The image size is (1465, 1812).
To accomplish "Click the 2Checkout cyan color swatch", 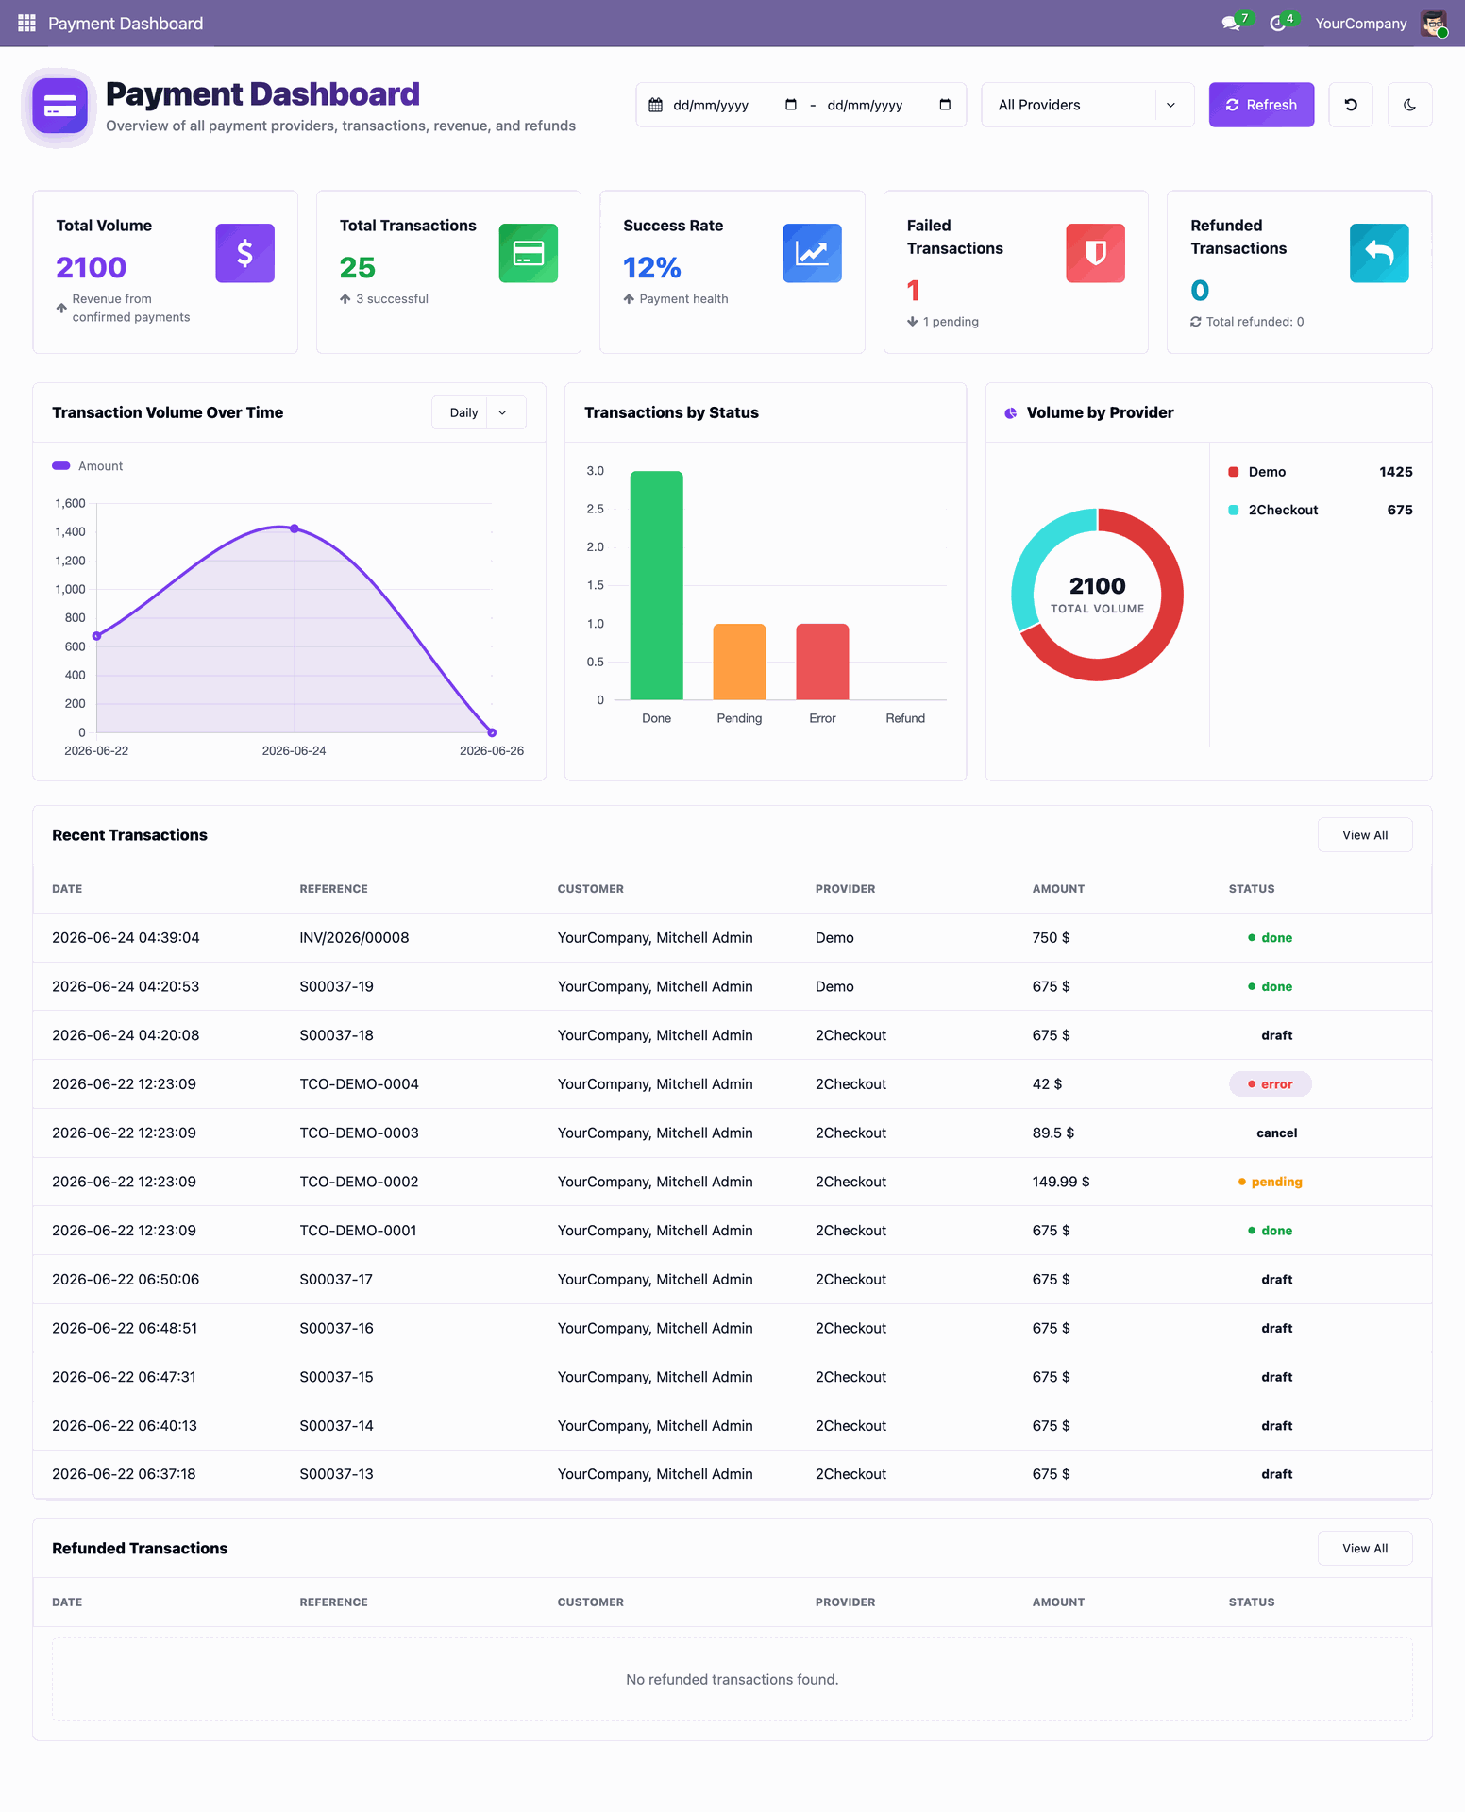I will tap(1233, 510).
